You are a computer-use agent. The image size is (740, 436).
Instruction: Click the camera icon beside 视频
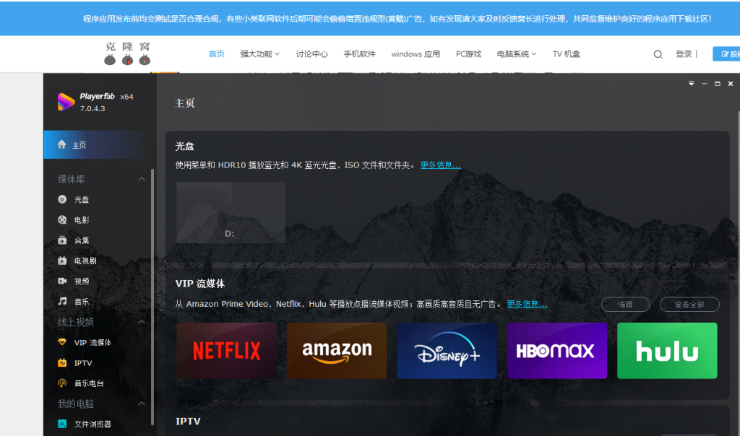point(62,281)
